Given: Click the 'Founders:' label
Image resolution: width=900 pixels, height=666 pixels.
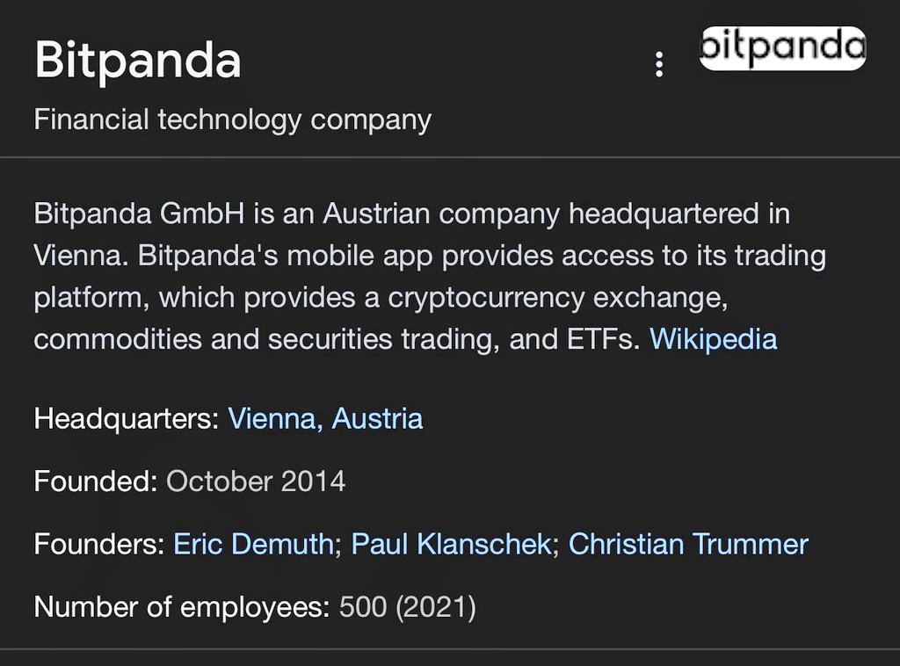Looking at the screenshot, I should 99,544.
